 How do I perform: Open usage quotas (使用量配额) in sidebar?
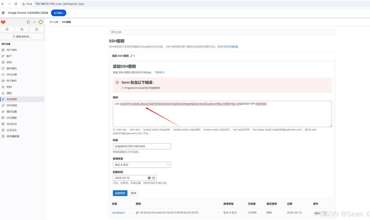tap(22, 136)
